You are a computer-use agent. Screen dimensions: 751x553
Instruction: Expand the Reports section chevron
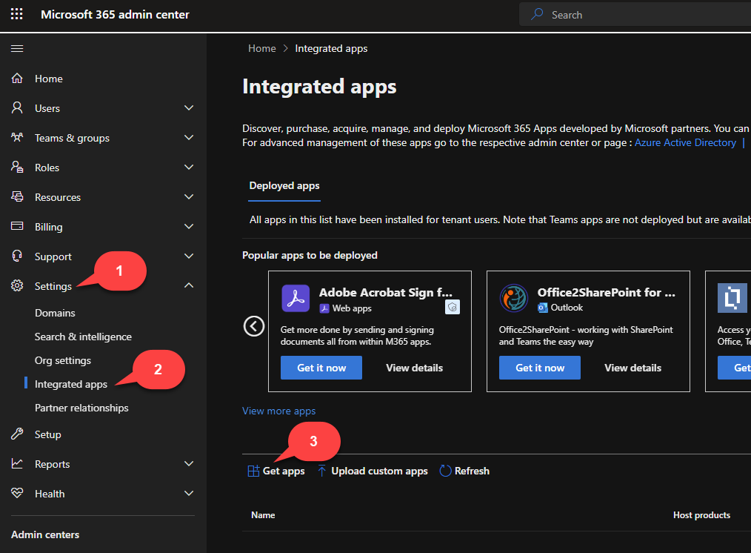[189, 464]
